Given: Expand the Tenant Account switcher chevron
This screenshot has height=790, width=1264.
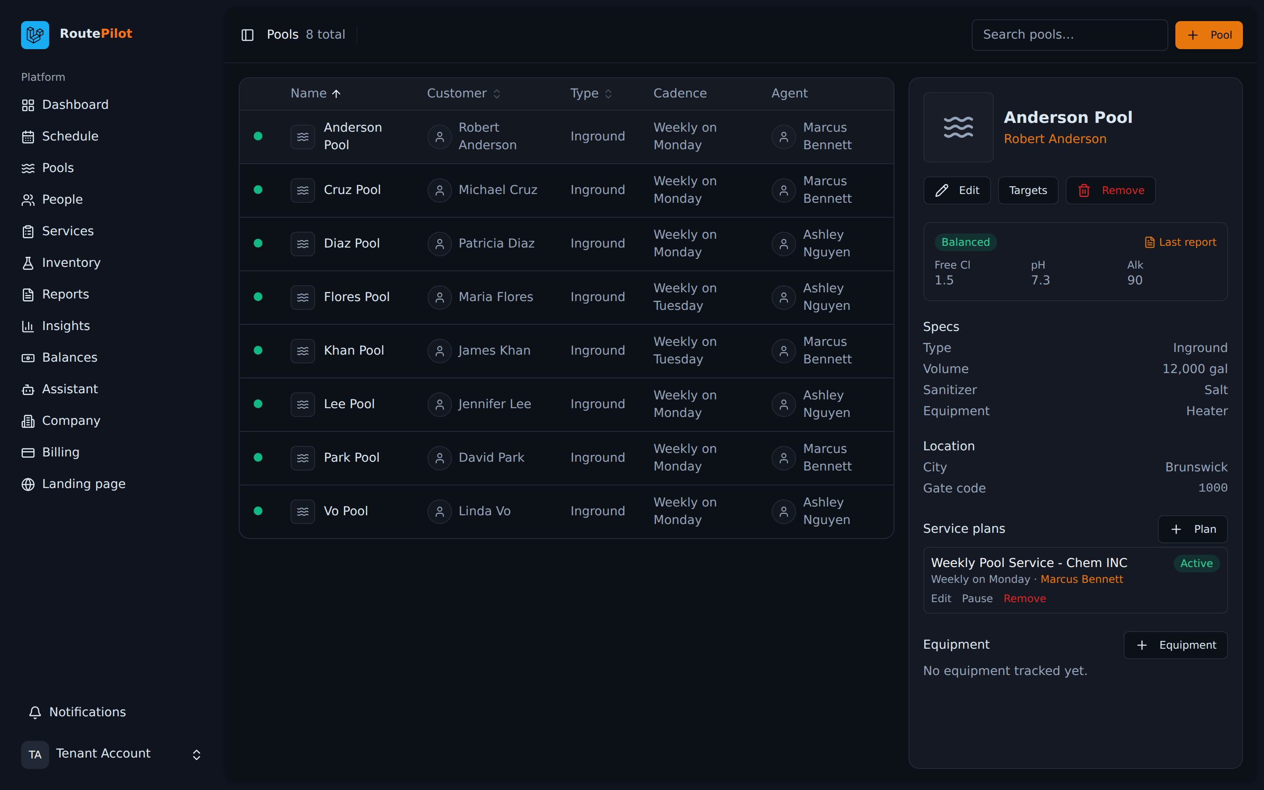Looking at the screenshot, I should pos(196,754).
